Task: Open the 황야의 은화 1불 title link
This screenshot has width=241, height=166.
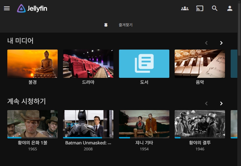Action: (x=33, y=143)
